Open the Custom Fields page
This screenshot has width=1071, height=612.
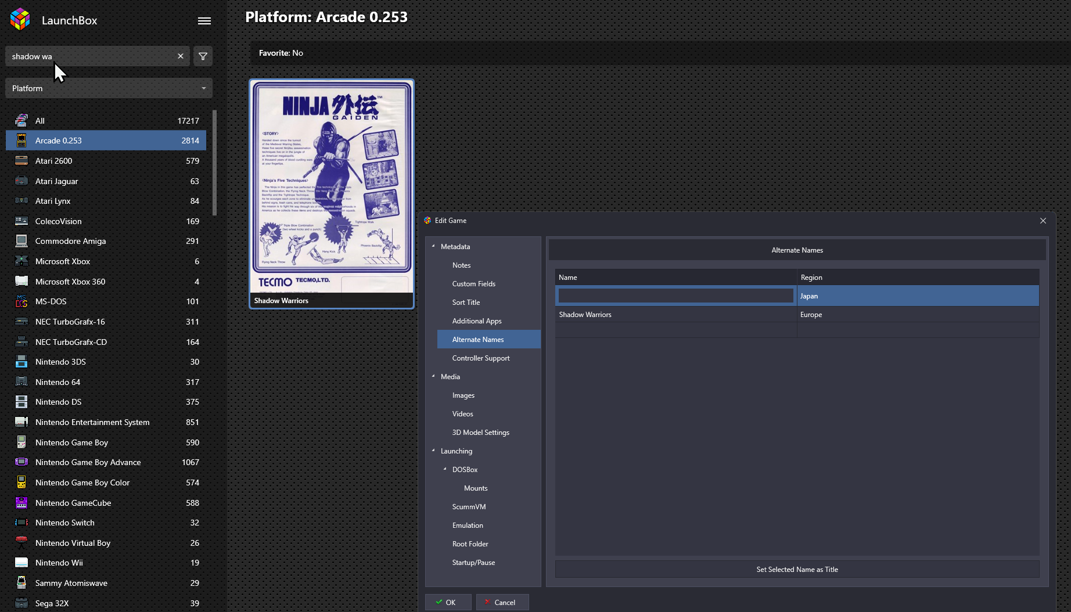click(474, 284)
